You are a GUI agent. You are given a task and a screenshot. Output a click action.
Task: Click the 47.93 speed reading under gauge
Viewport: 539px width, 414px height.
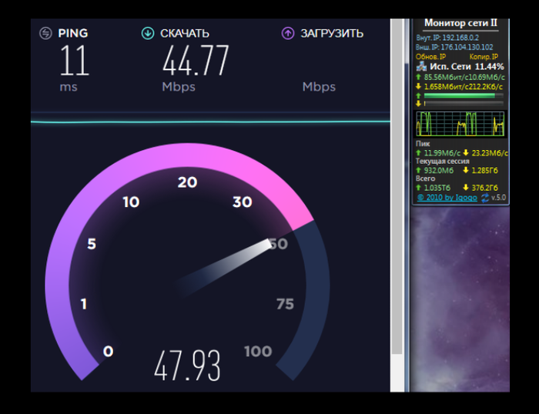click(187, 366)
